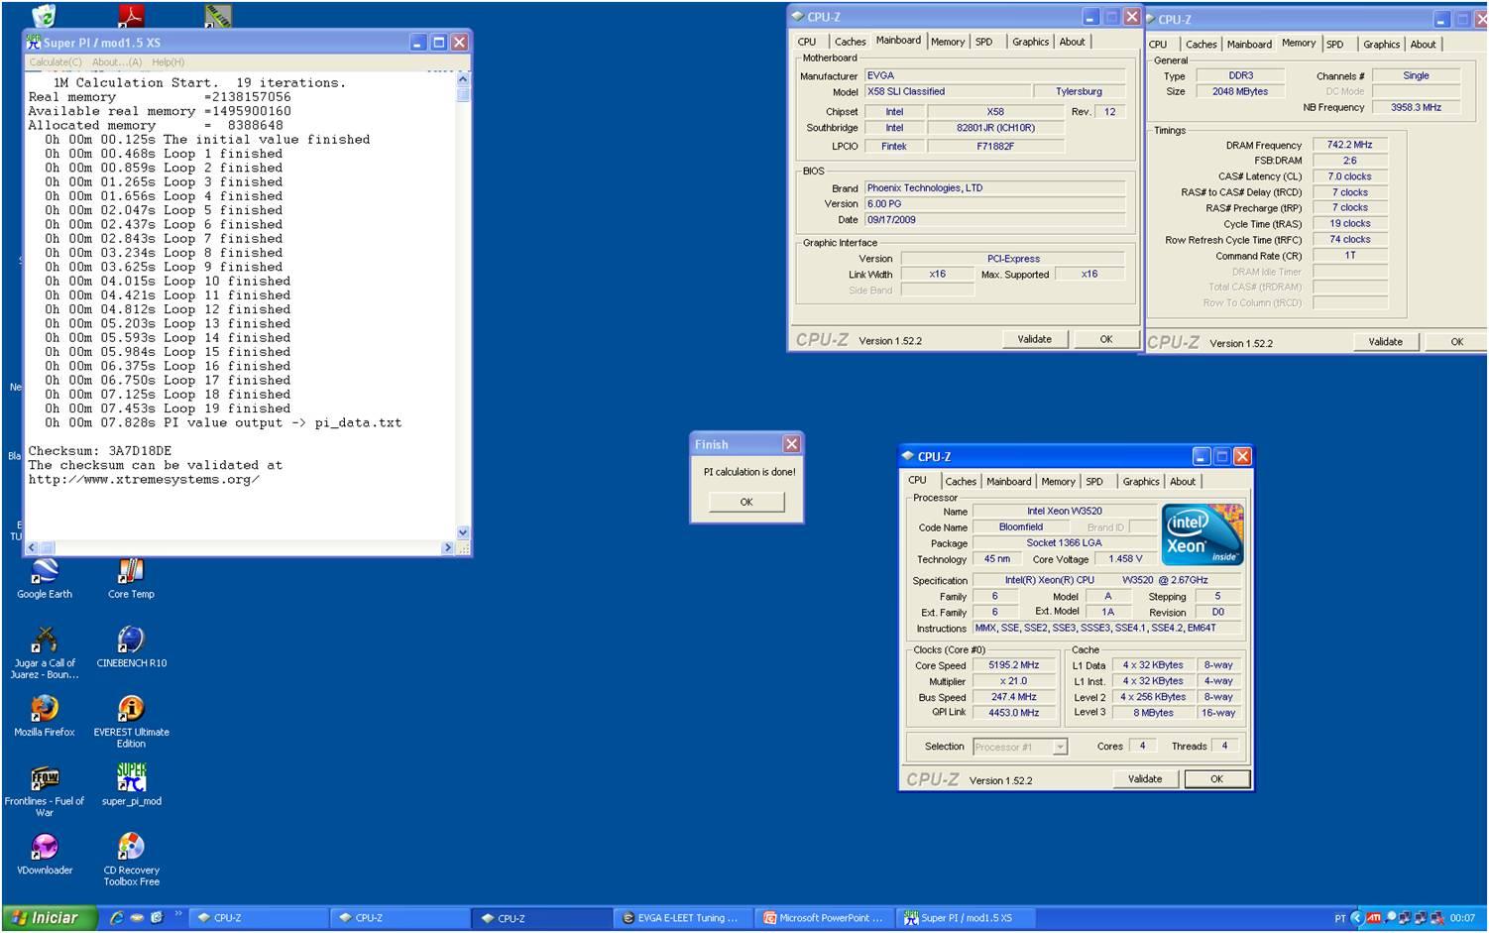This screenshot has height=933, width=1489.
Task: Switch to Graphics tab in bottom CPU-Z window
Action: coord(1140,482)
